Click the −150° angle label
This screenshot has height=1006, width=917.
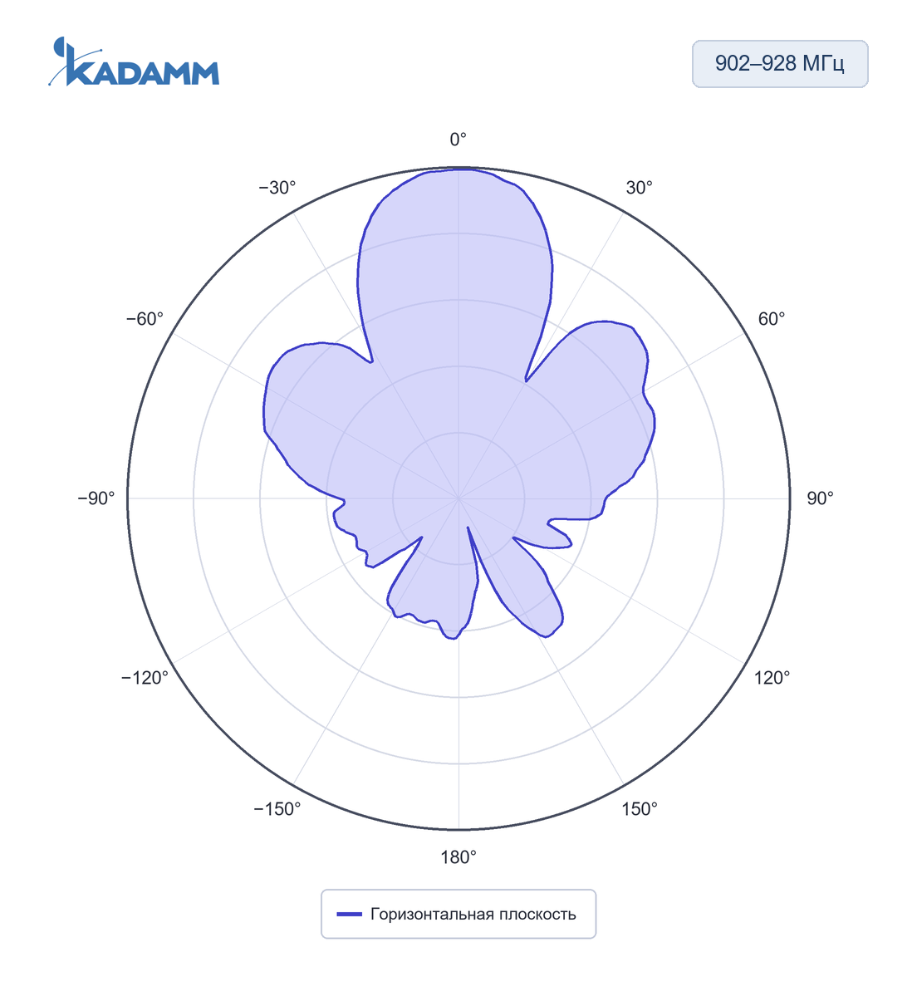point(277,809)
